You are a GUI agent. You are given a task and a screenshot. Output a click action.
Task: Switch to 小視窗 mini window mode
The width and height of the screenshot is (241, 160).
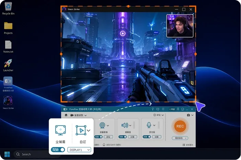172,109
